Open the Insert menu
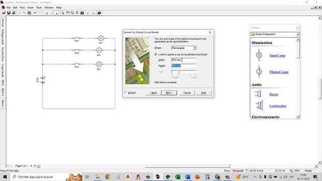This screenshot has height=181, width=322. coord(30,8)
